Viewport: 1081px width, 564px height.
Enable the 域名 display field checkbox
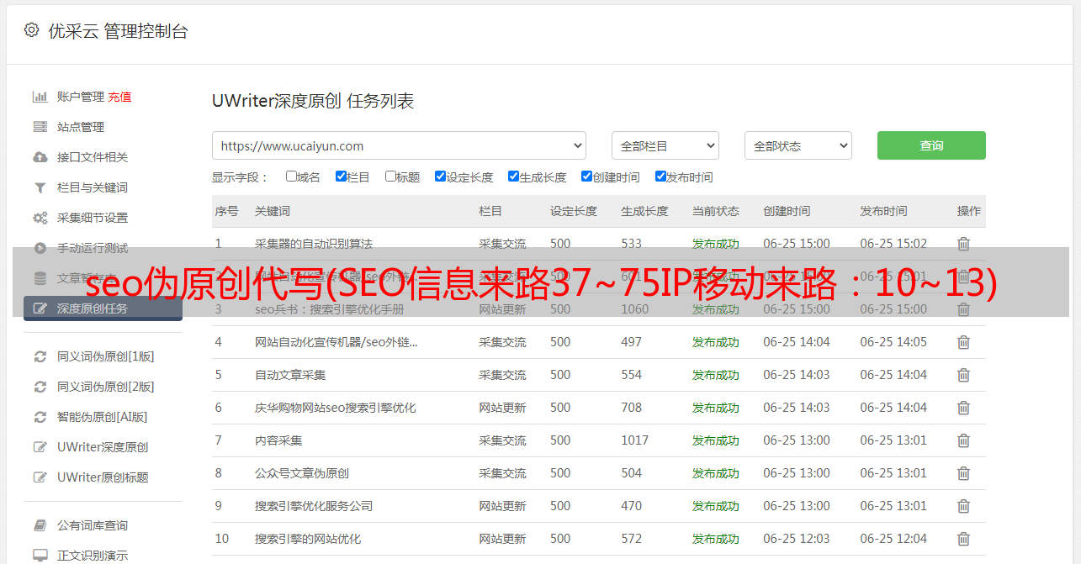[x=291, y=177]
